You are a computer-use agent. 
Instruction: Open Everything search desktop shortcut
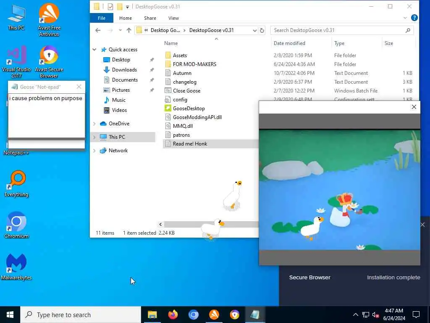tap(16, 183)
